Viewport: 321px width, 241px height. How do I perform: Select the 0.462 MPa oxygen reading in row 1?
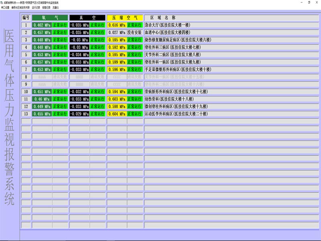(x=42, y=25)
